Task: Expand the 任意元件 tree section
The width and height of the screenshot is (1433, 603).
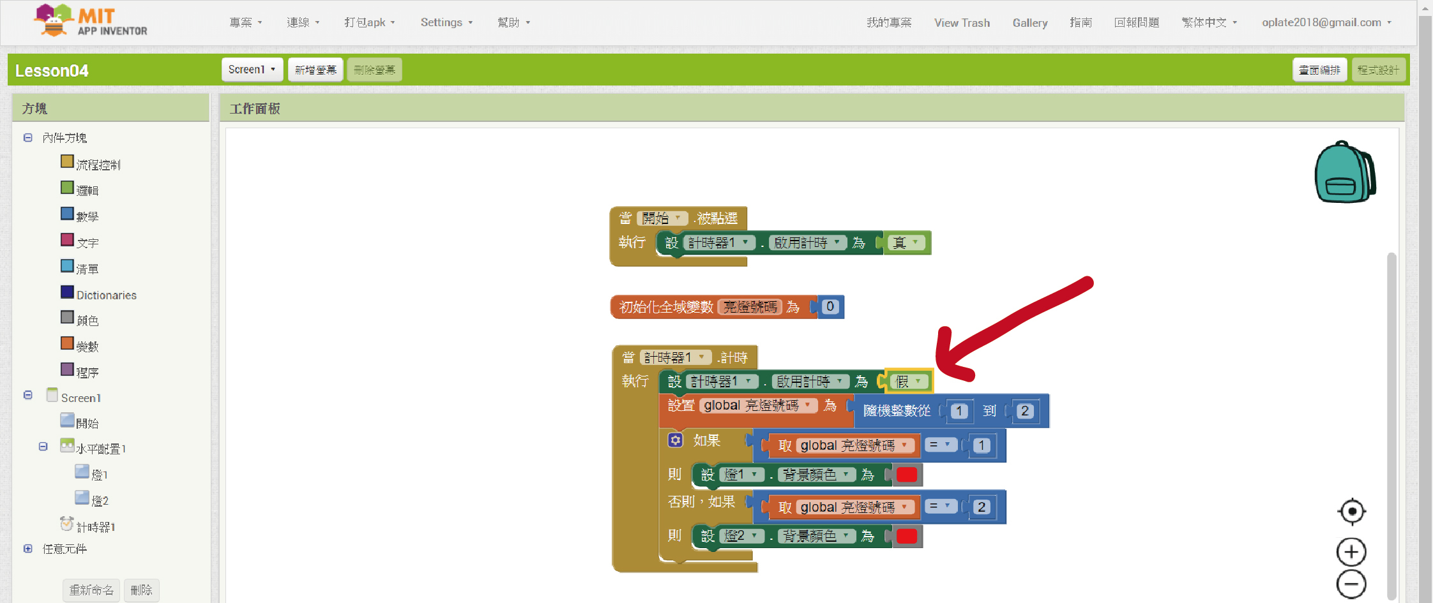Action: (x=28, y=549)
